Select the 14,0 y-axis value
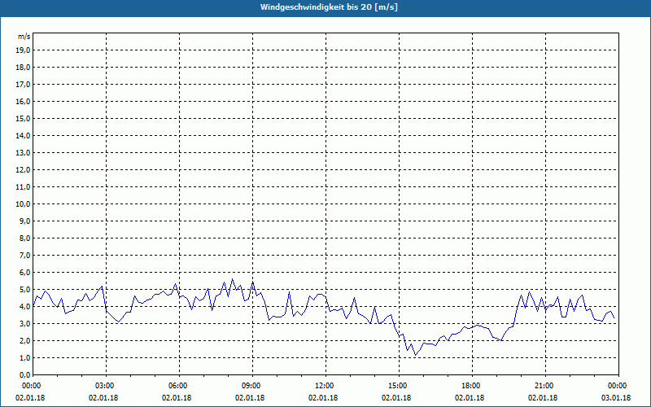The width and height of the screenshot is (651, 407). click(x=23, y=135)
